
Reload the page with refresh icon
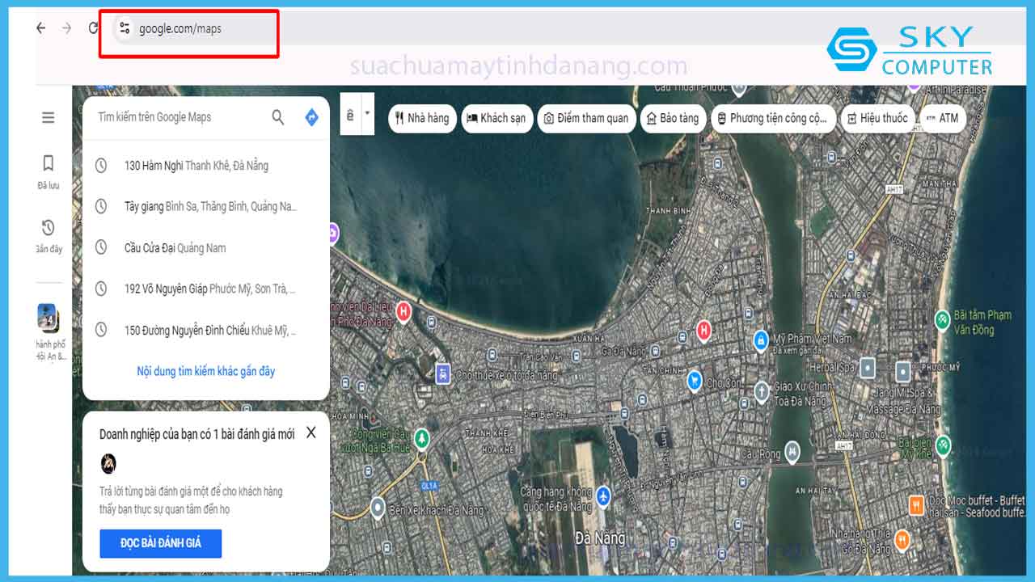pyautogui.click(x=93, y=28)
